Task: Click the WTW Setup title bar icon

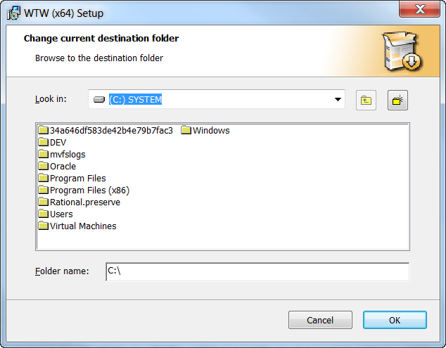Action: [x=13, y=11]
